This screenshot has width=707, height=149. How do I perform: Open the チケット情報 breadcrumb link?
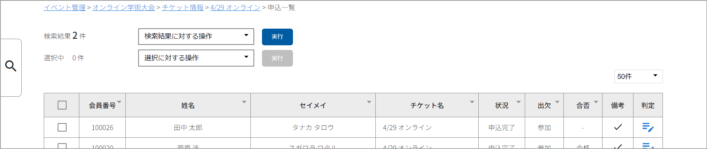pos(183,8)
